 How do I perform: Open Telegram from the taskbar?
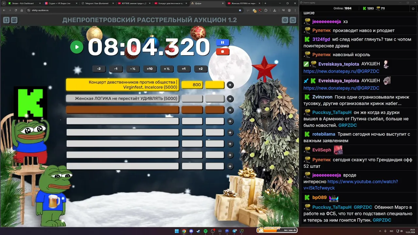point(234,231)
